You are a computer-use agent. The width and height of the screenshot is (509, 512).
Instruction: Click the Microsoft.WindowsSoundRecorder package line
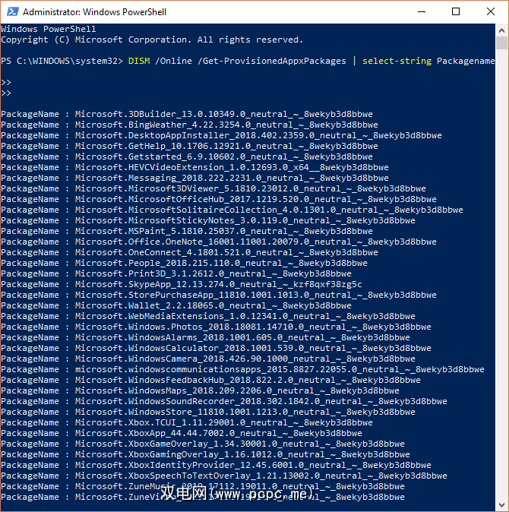tap(224, 401)
